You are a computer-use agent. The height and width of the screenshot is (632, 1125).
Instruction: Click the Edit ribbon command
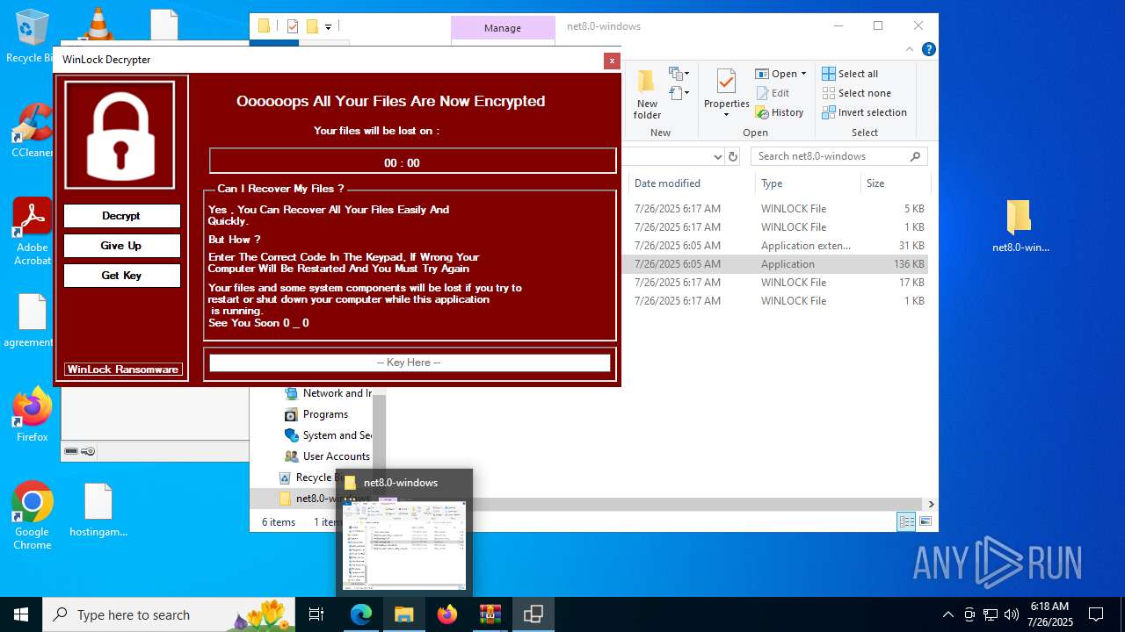[772, 93]
